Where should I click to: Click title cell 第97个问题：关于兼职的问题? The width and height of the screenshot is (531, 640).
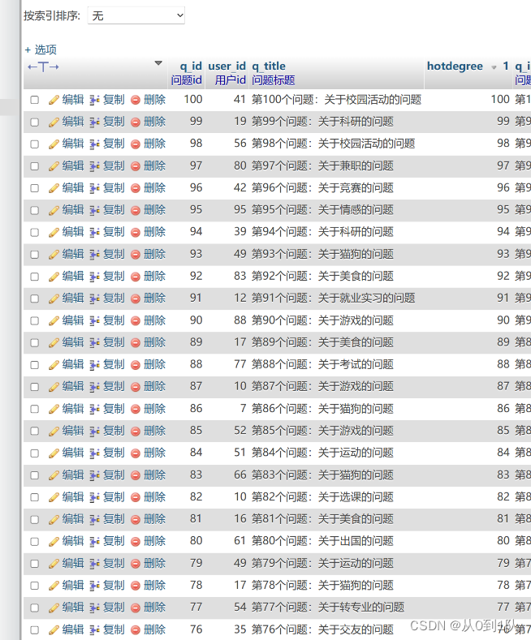click(322, 166)
